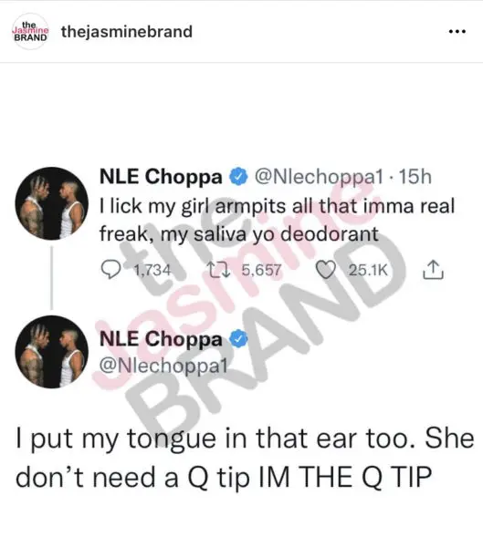View the 5,657 retweets count
Image resolution: width=483 pixels, height=547 pixels.
click(x=261, y=270)
